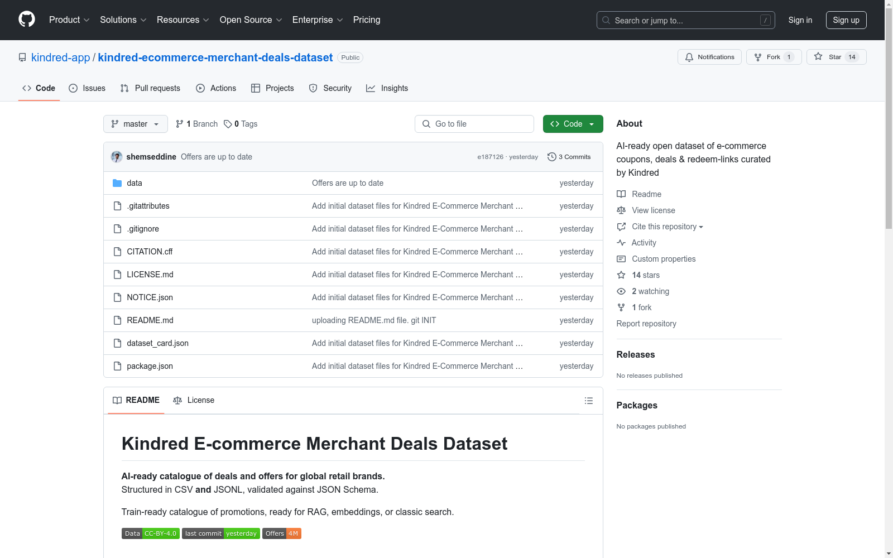
Task: Expand the Product menu
Action: pos(69,20)
